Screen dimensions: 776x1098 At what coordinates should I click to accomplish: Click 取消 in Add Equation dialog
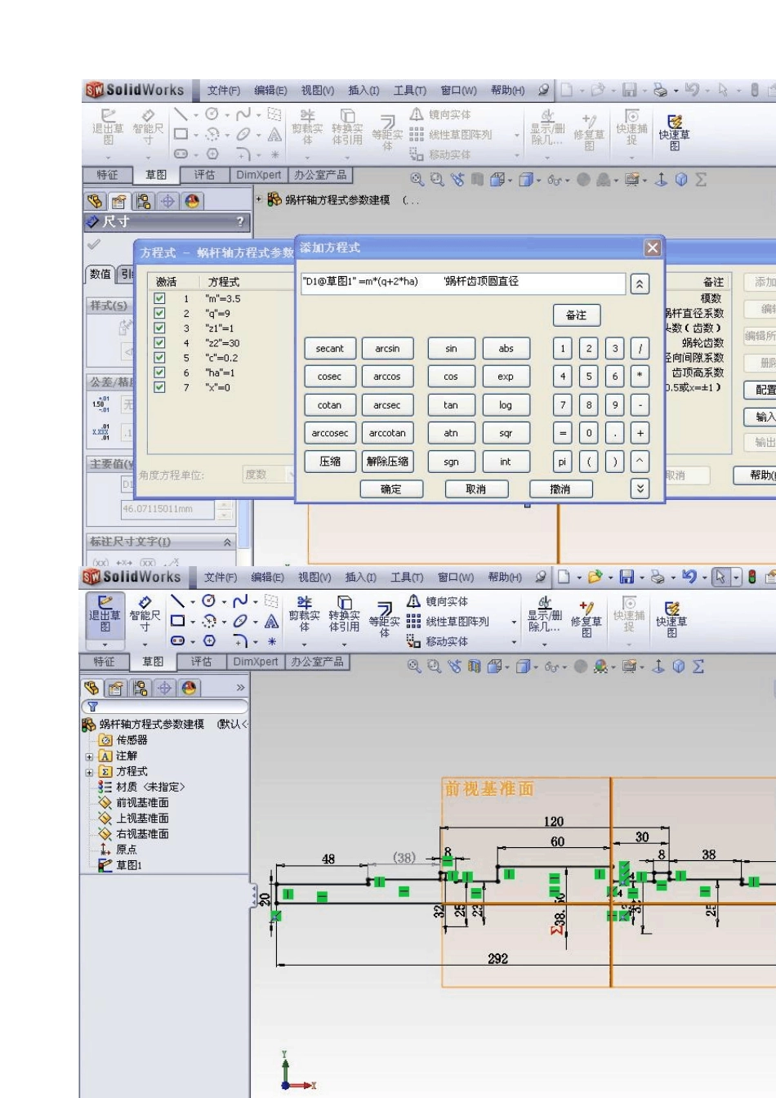[476, 489]
